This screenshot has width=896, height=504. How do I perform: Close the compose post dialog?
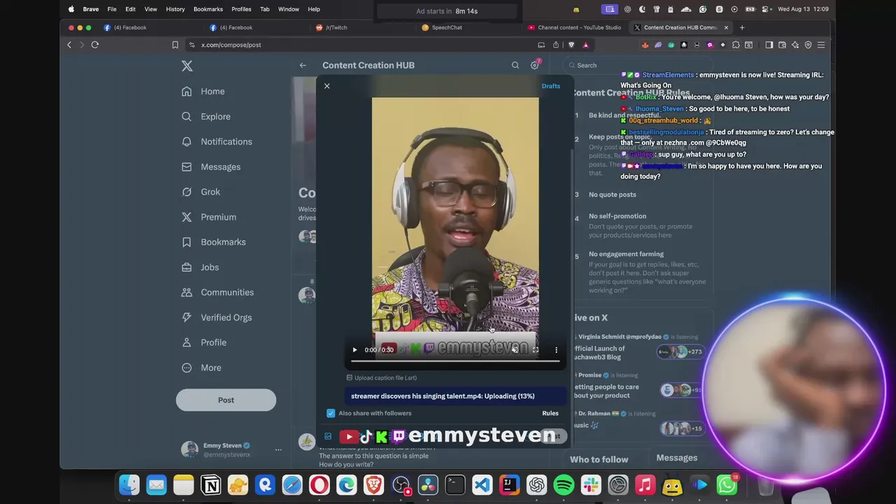click(327, 86)
